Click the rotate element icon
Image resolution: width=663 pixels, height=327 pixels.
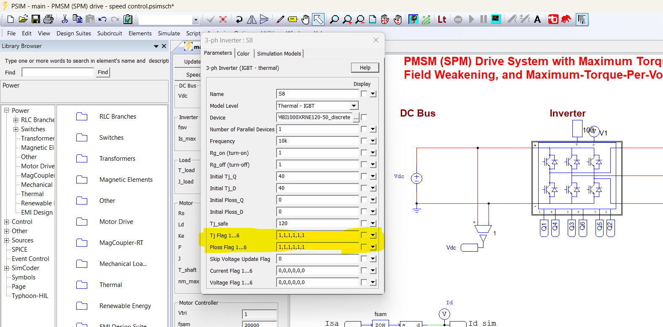click(239, 19)
